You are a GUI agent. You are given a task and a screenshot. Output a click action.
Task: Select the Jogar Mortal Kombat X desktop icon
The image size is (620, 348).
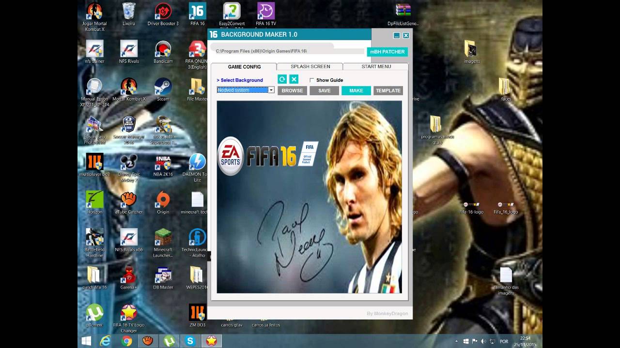coord(94,16)
